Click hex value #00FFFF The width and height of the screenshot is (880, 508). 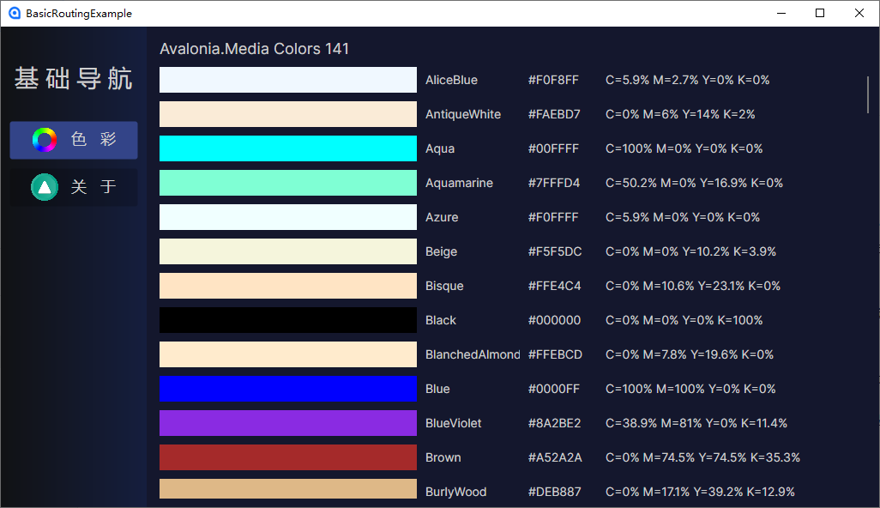553,148
